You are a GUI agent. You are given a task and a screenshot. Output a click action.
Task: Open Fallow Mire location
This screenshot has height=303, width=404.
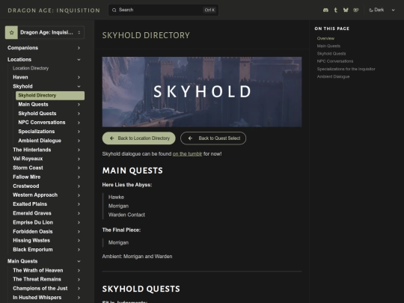pos(26,177)
